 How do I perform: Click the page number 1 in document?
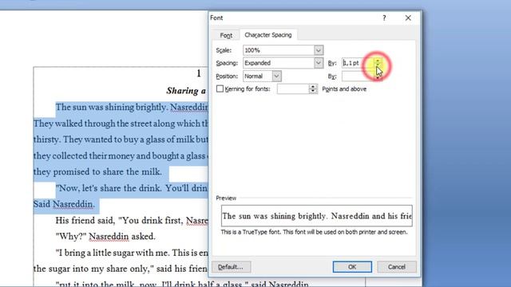click(199, 73)
